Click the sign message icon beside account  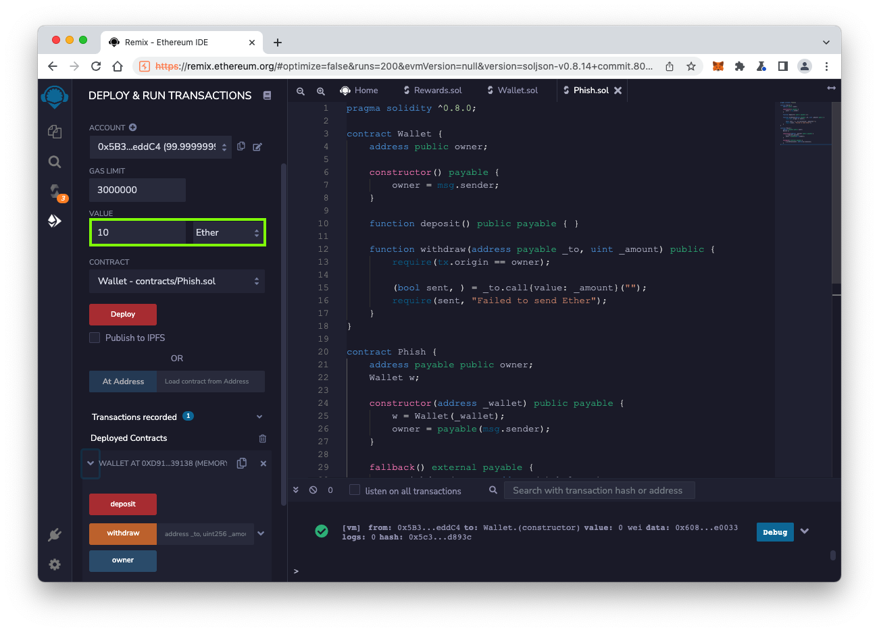[x=257, y=147]
